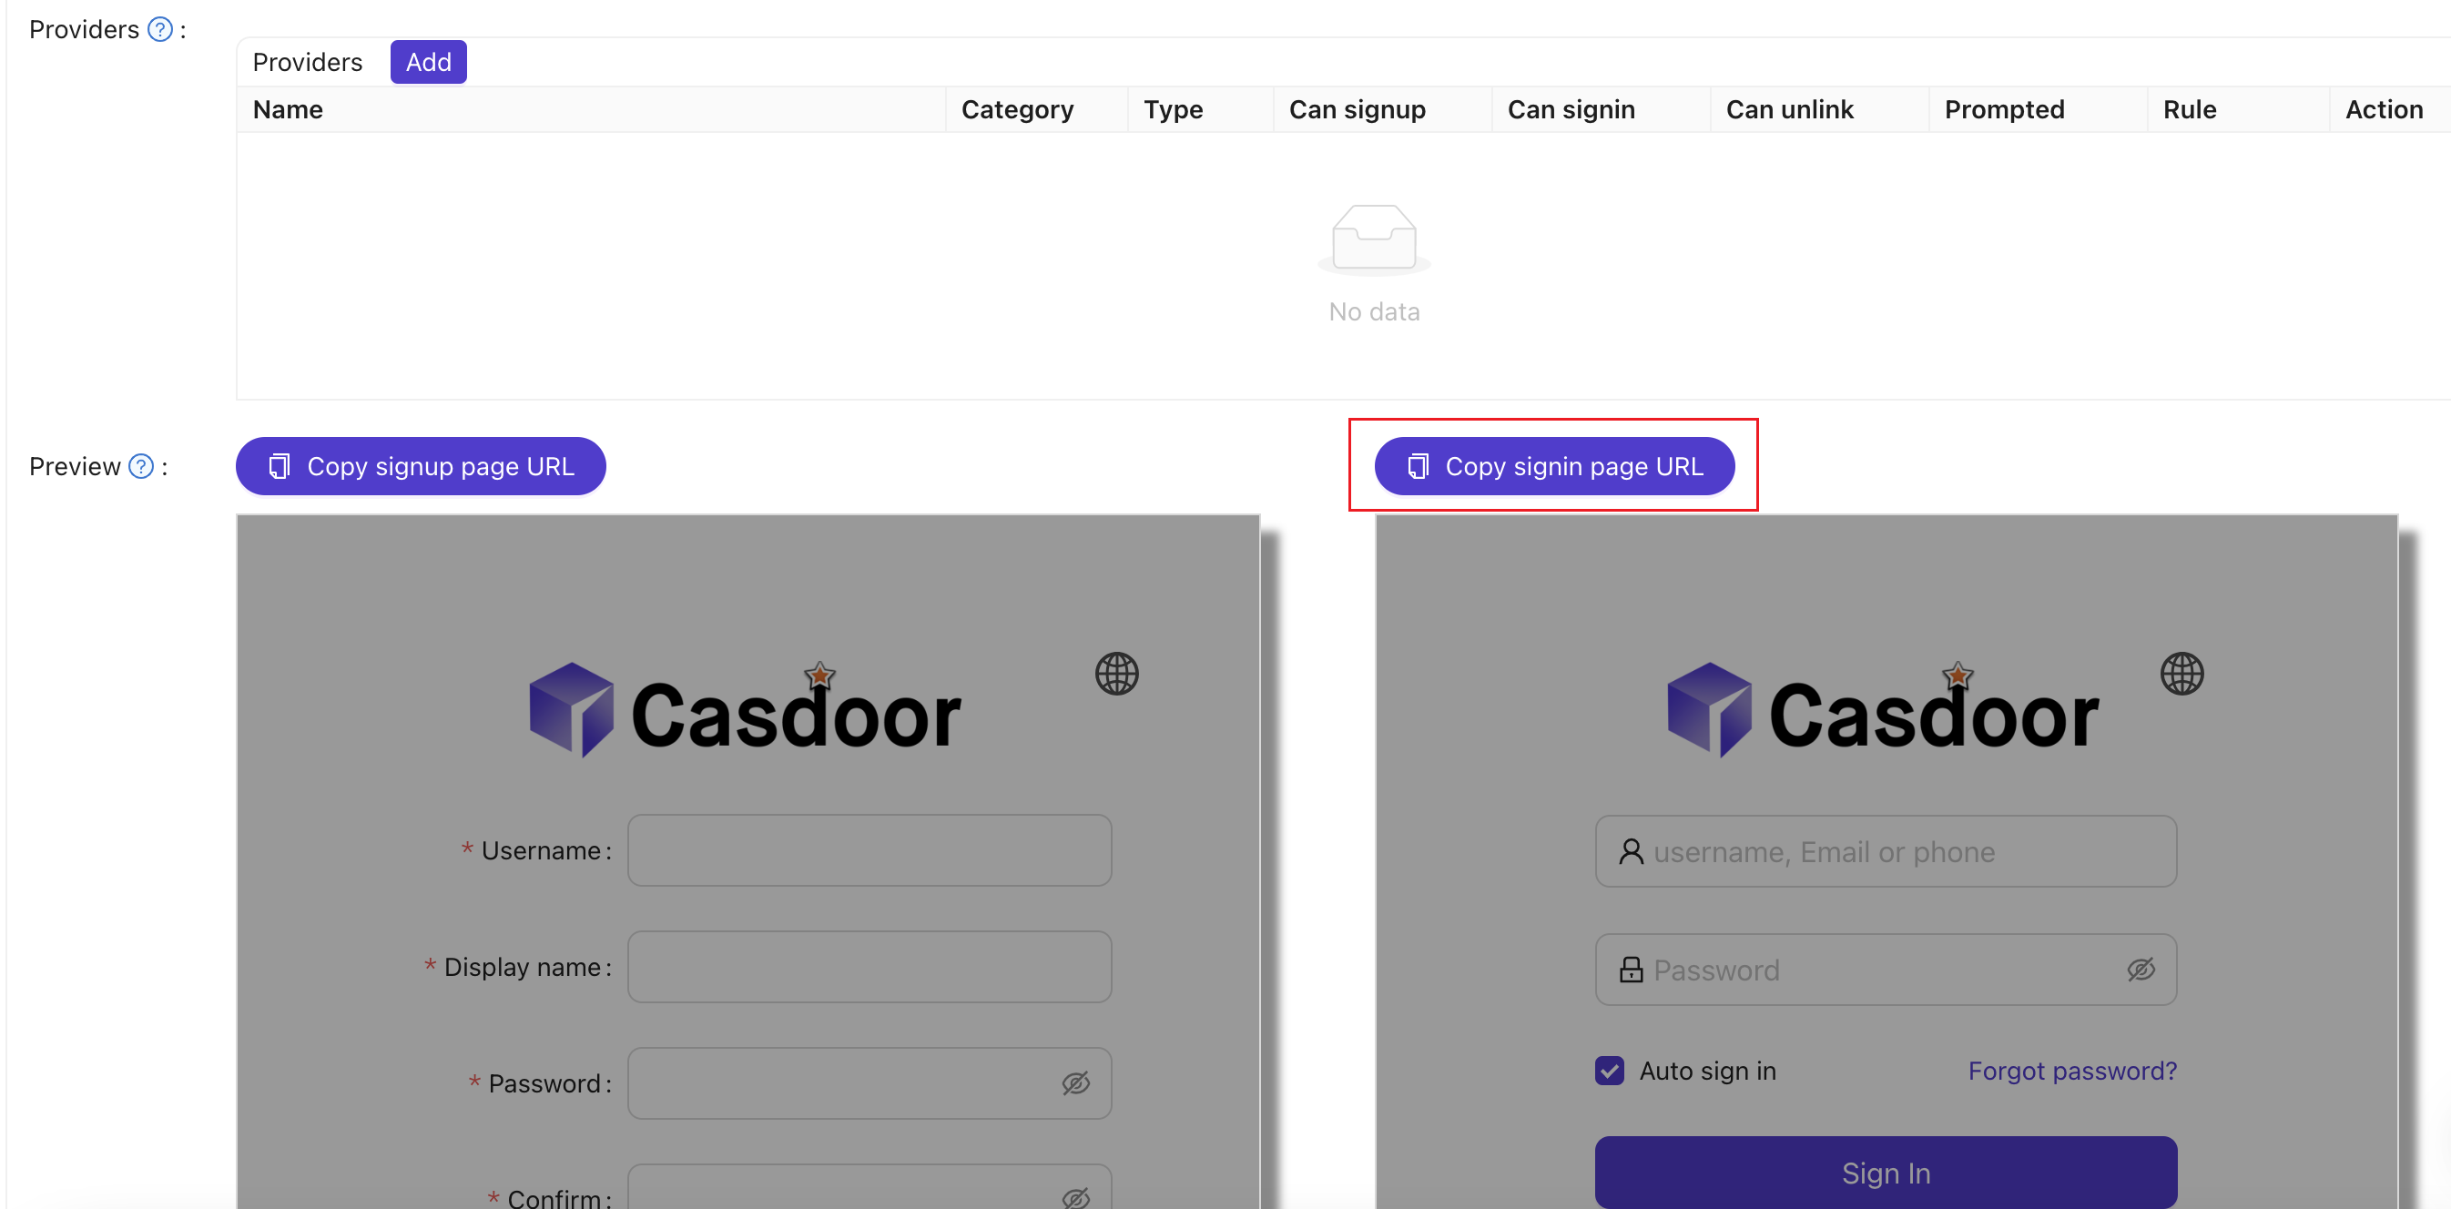Click the Preview help question mark icon
2451x1209 pixels.
click(141, 466)
